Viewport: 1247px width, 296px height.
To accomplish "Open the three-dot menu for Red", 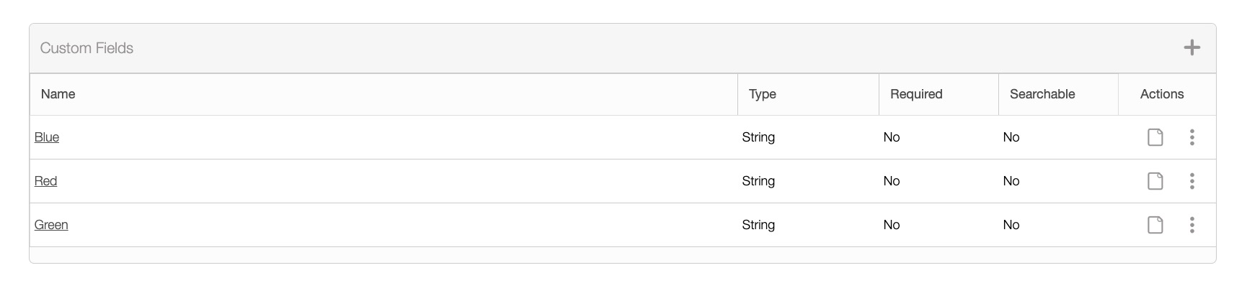I will (1191, 181).
